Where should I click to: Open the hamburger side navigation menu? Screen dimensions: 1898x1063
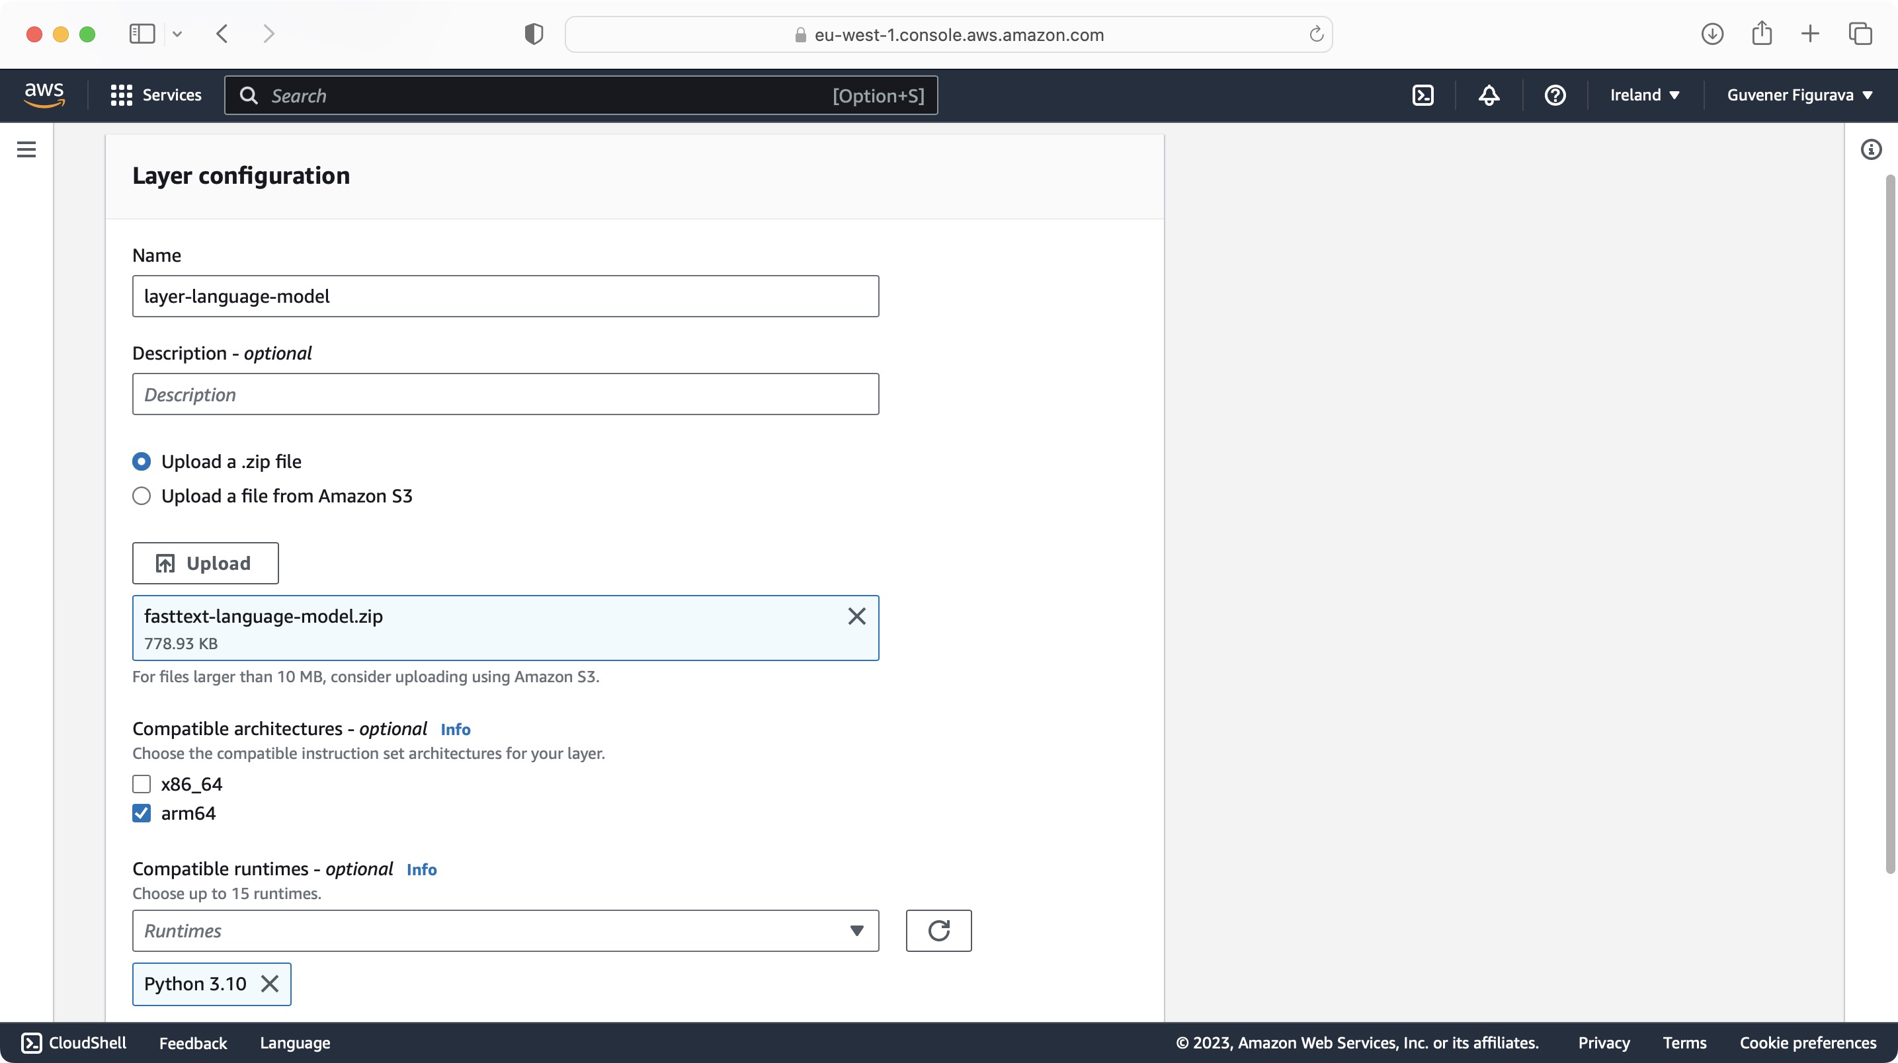[26, 149]
